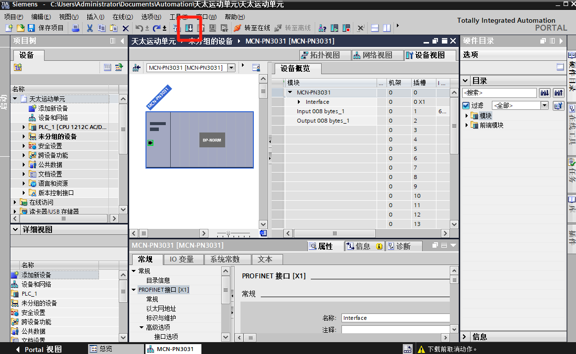The image size is (576, 354).
Task: Expand PLC_1 in project tree
Action: click(24, 127)
